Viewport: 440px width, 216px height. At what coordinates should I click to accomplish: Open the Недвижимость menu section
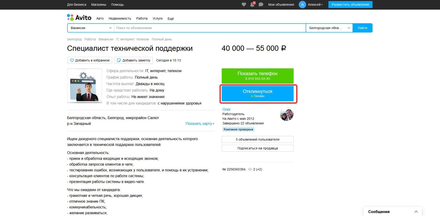(x=120, y=19)
